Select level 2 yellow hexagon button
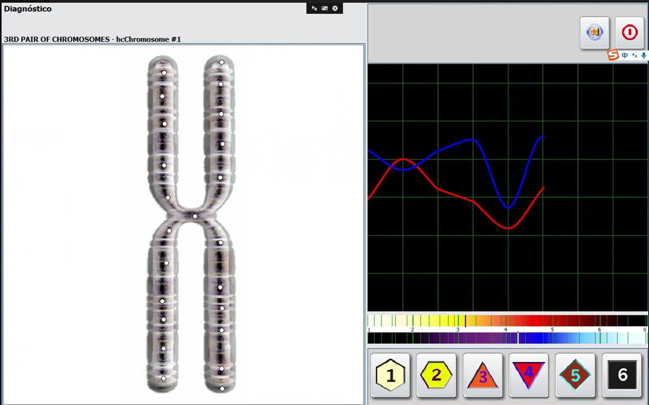Viewport: 649px width, 405px height. [x=436, y=375]
